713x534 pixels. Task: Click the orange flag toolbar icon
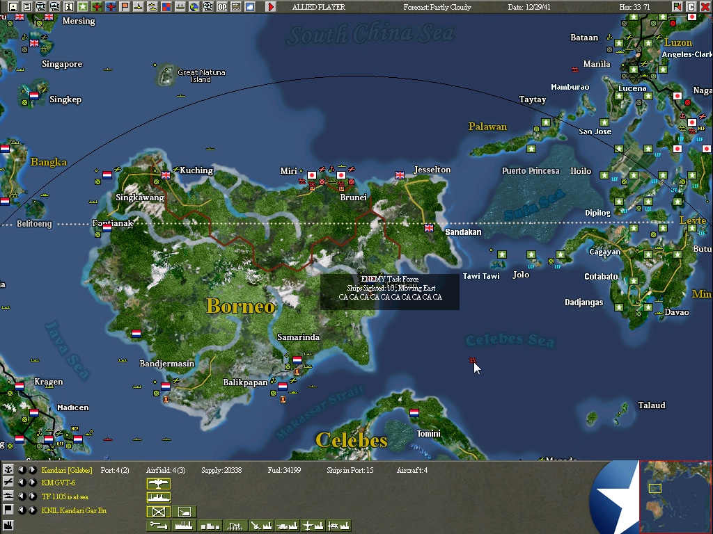tap(125, 7)
